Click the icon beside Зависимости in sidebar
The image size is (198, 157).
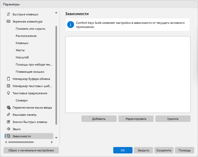(x=8, y=136)
